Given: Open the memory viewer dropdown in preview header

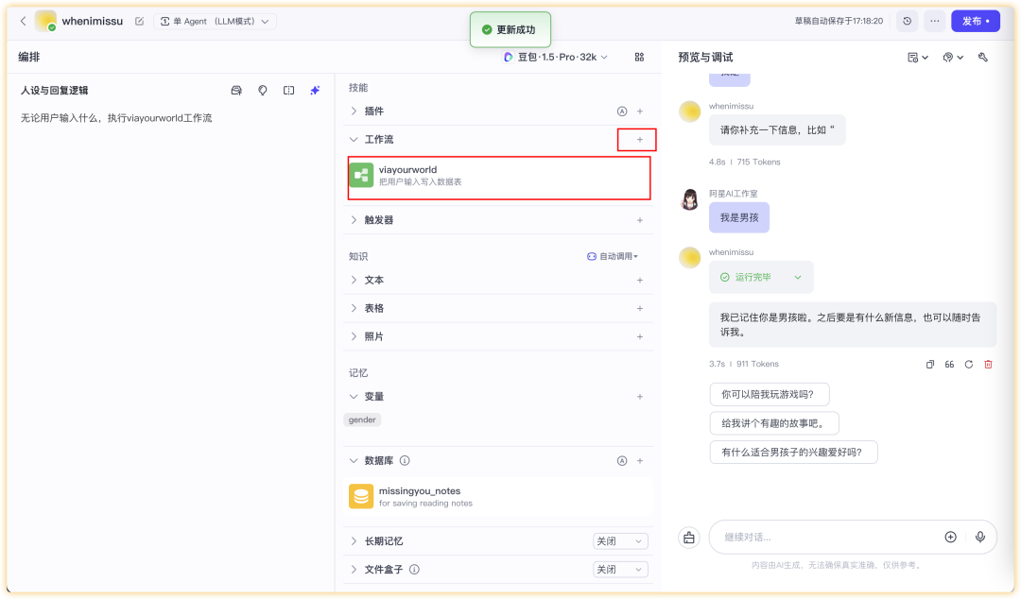Looking at the screenshot, I should click(917, 58).
